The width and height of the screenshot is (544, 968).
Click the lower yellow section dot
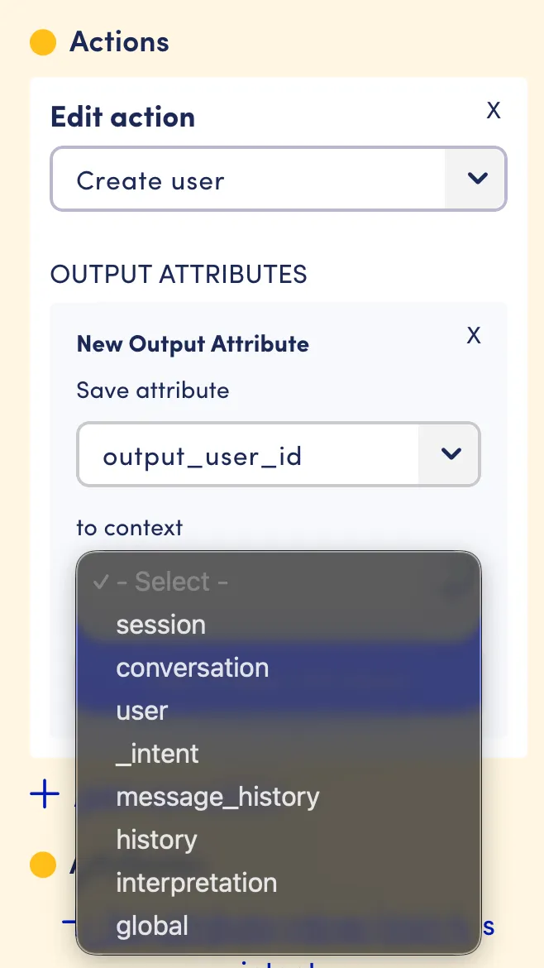point(43,865)
